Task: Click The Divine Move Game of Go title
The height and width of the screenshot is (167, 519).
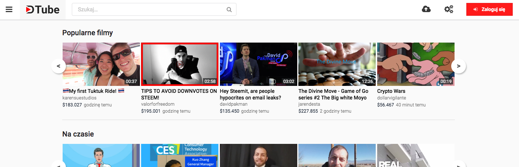Action: coord(333,94)
